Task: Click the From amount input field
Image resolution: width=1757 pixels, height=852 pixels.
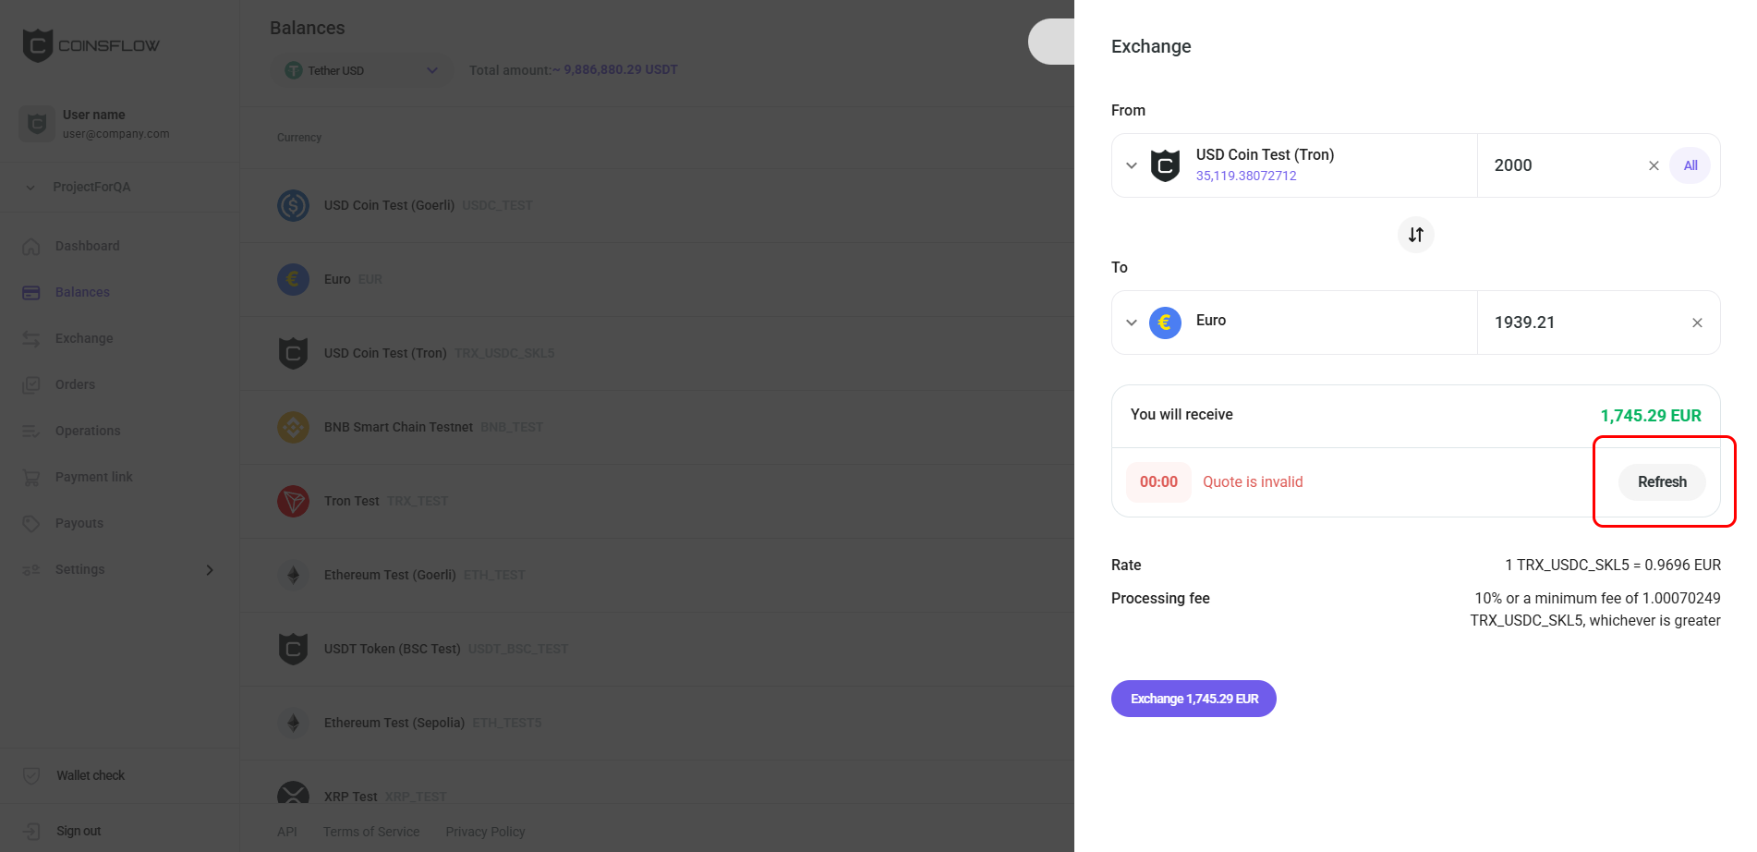Action: [x=1561, y=165]
